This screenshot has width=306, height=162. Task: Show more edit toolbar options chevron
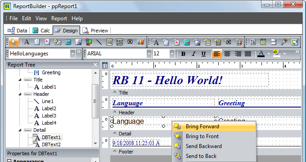(x=78, y=52)
